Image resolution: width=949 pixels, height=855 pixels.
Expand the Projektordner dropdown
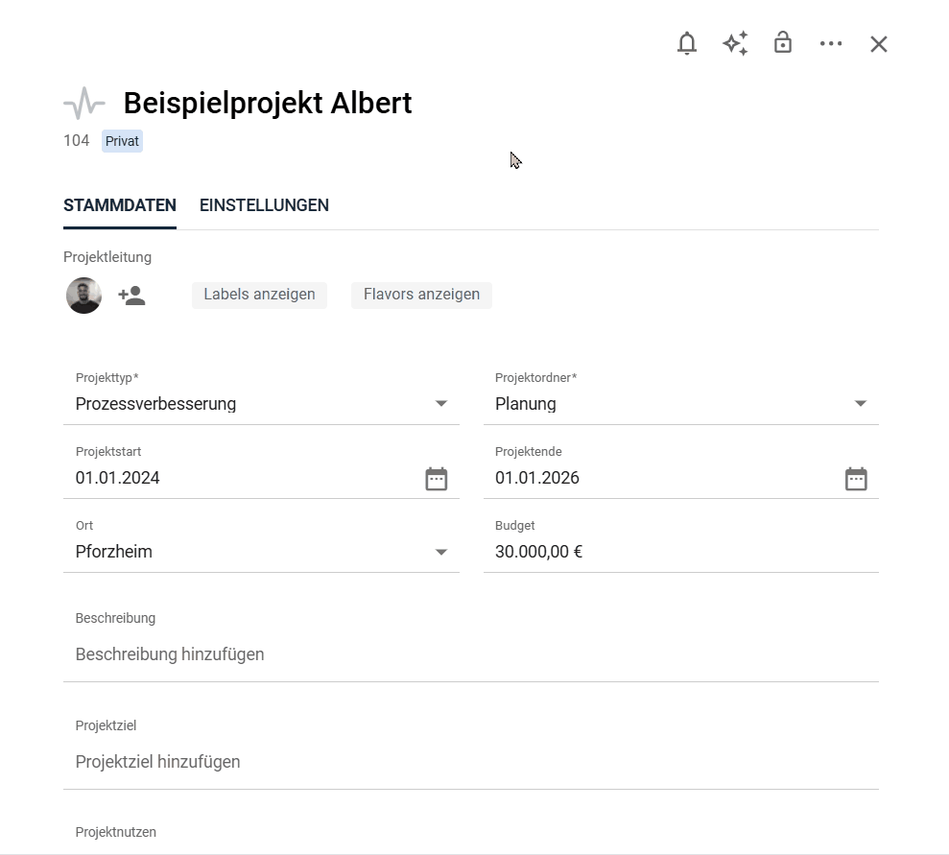click(861, 404)
